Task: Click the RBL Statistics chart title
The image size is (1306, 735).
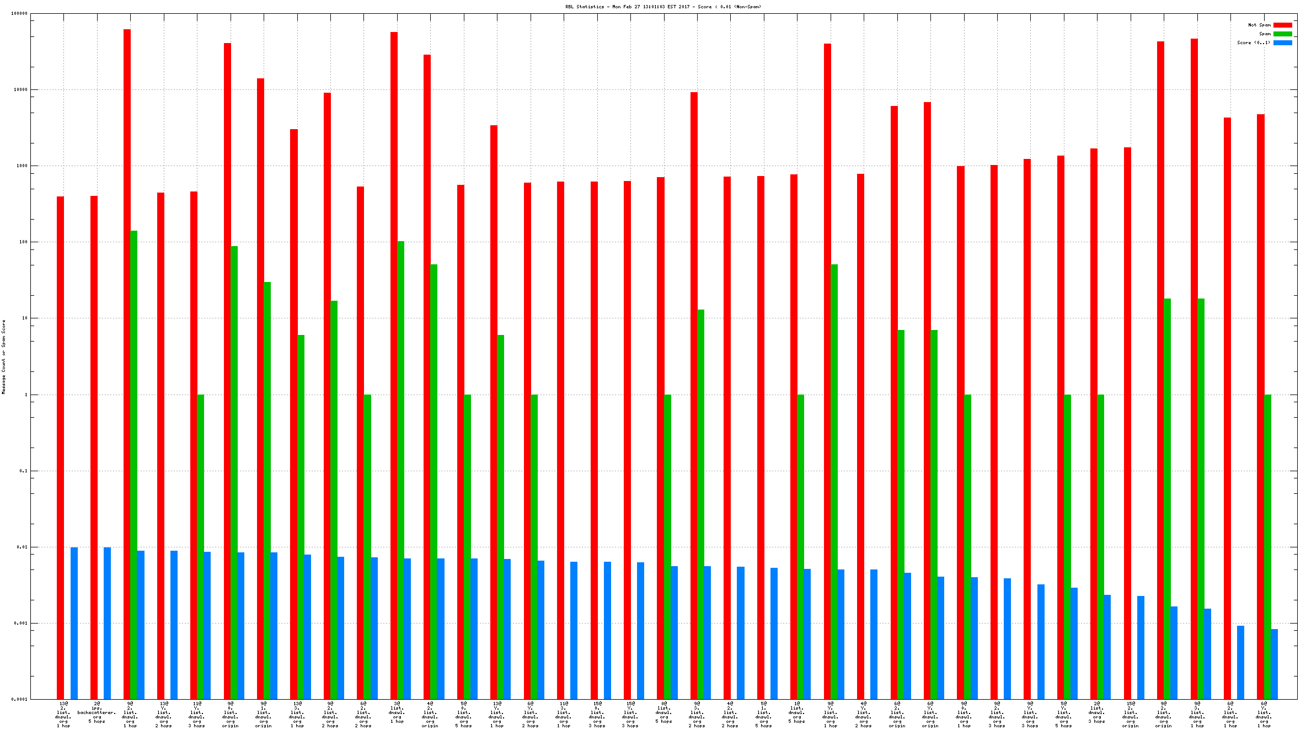Action: pyautogui.click(x=663, y=7)
